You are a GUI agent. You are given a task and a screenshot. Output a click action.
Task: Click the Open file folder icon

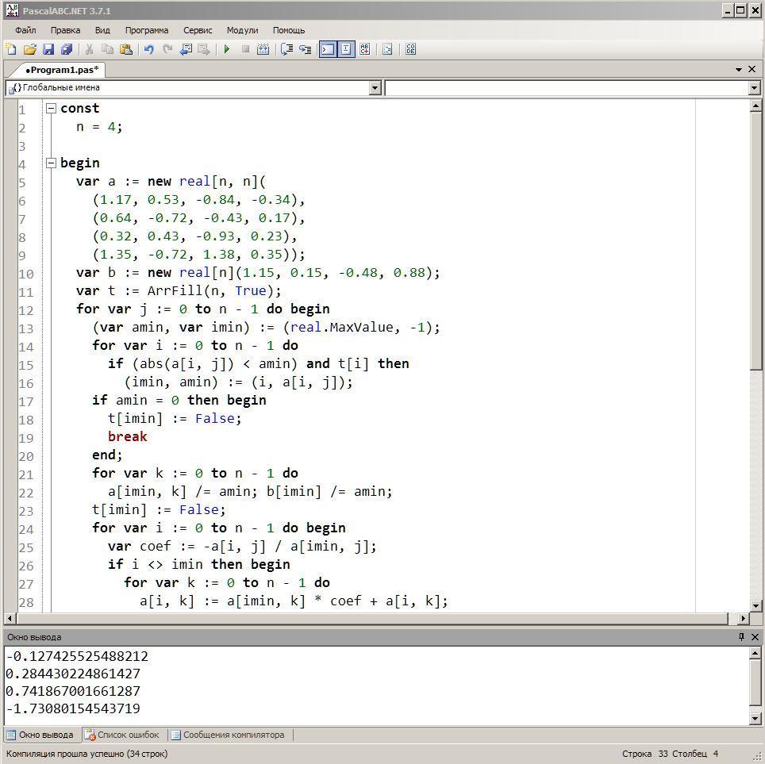click(29, 49)
